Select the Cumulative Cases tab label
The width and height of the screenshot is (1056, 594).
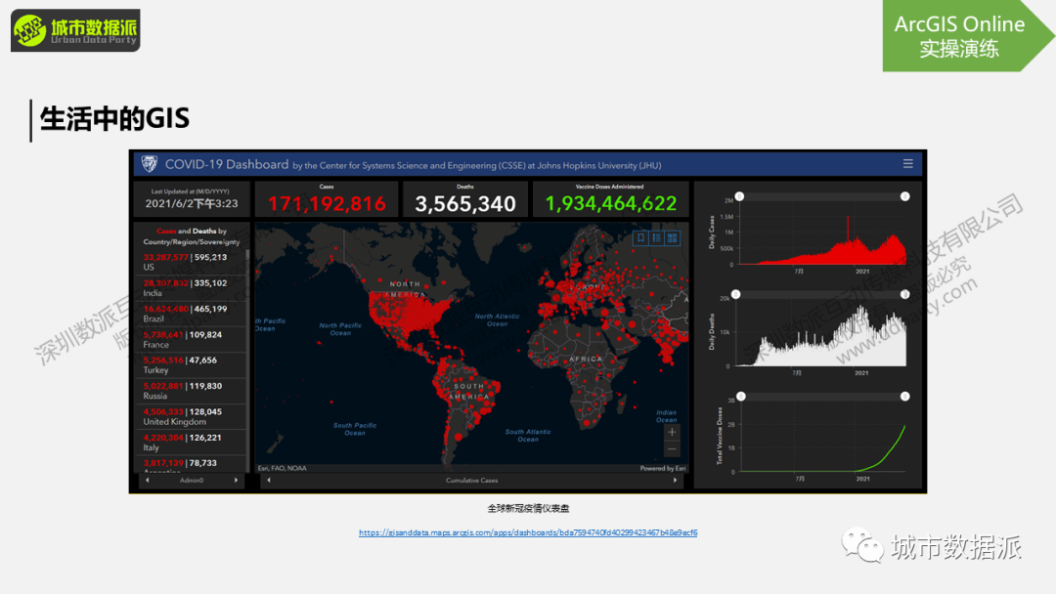[471, 481]
